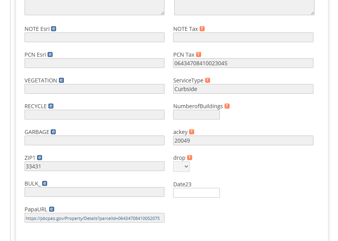This screenshot has width=338, height=241.
Task: Click the Tax icon beside ServiceType
Action: click(207, 80)
